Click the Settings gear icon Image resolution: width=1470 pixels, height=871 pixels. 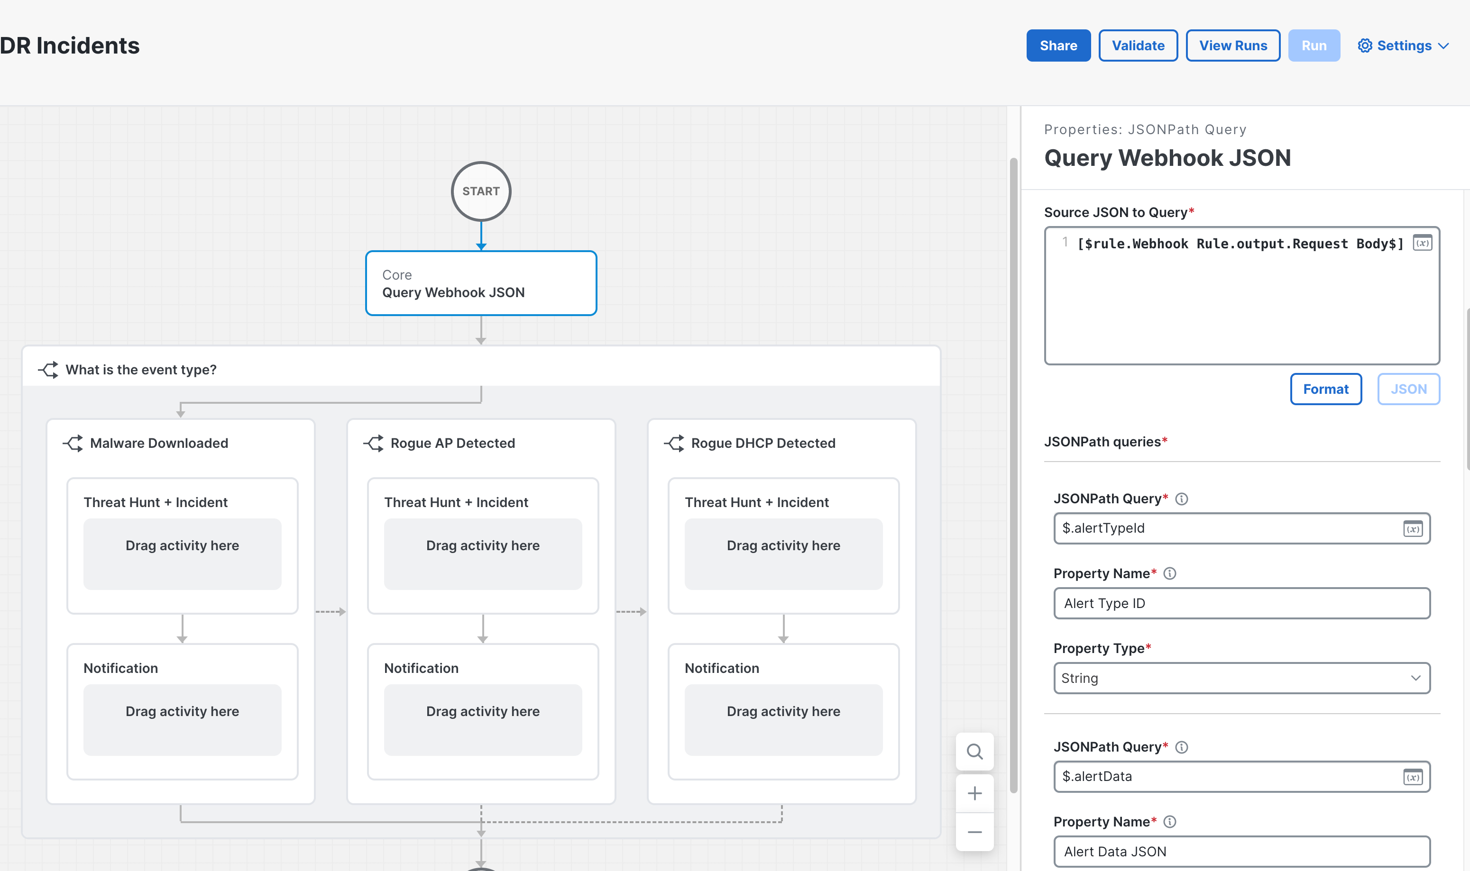coord(1365,45)
